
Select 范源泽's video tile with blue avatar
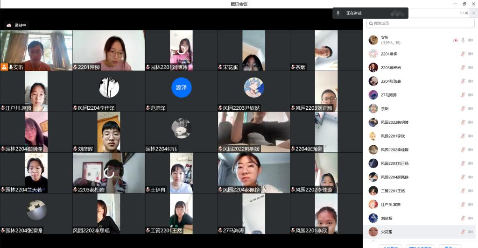pyautogui.click(x=181, y=91)
